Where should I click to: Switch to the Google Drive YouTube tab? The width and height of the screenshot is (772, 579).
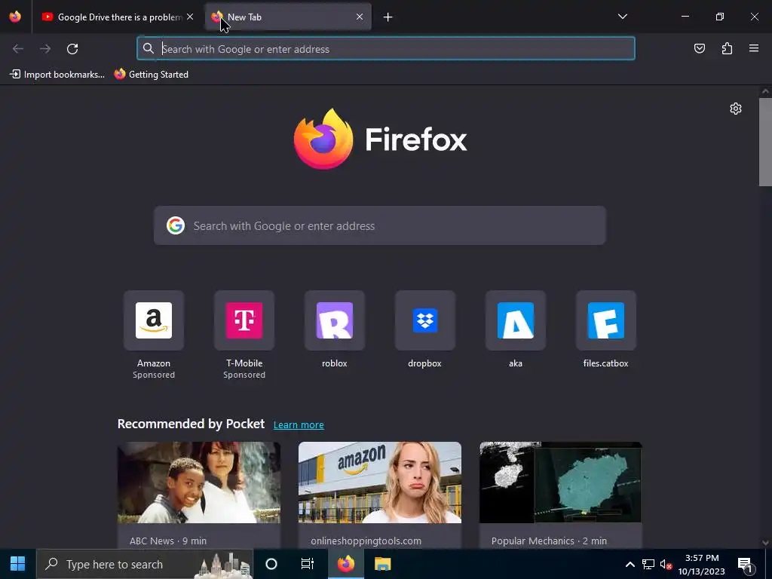pyautogui.click(x=117, y=17)
